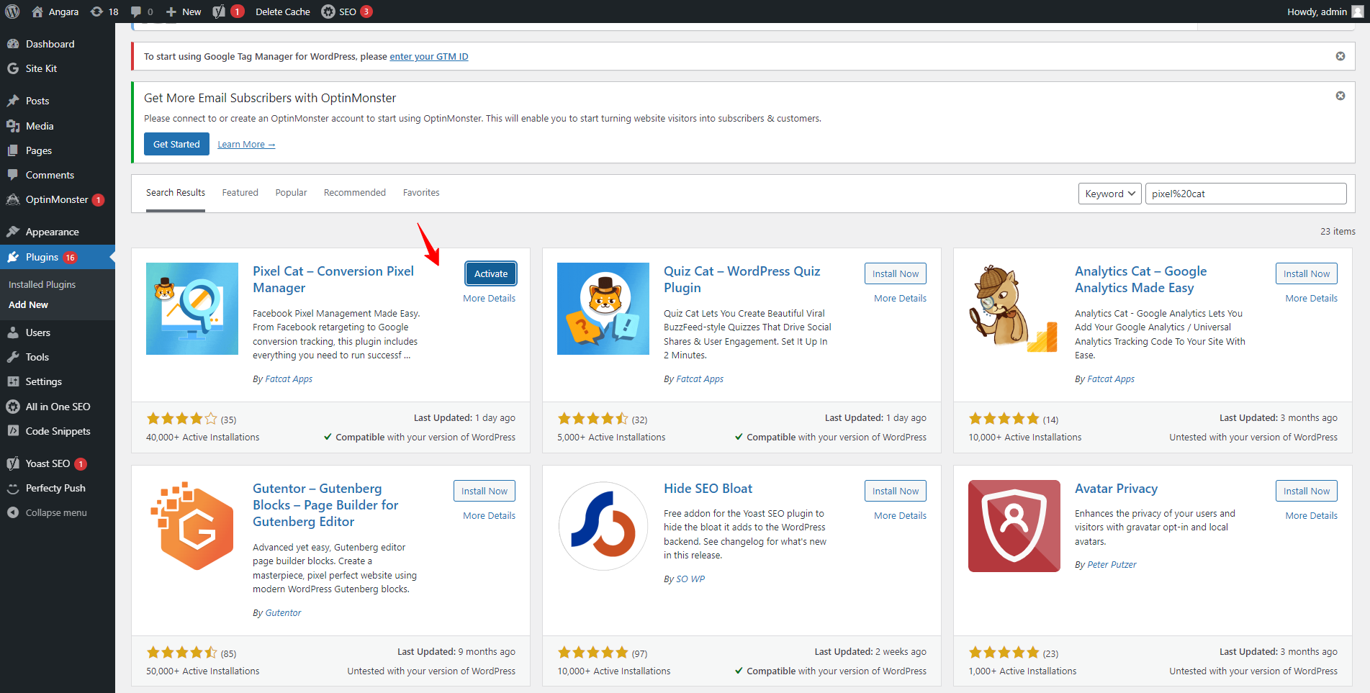Click the Comments sidebar icon
This screenshot has width=1370, height=693.
coord(13,175)
